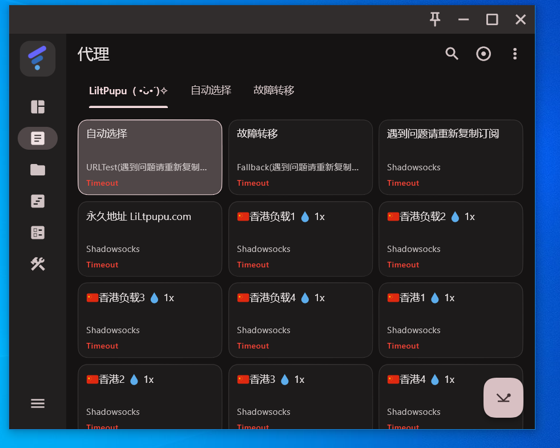This screenshot has height=448, width=560.
Task: Click the search magnifier icon
Action: (x=452, y=54)
